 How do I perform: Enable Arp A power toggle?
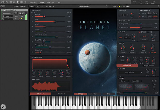click(x=140, y=13)
